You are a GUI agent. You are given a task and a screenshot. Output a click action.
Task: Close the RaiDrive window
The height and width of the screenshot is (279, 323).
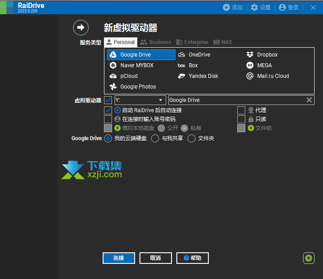(313, 8)
